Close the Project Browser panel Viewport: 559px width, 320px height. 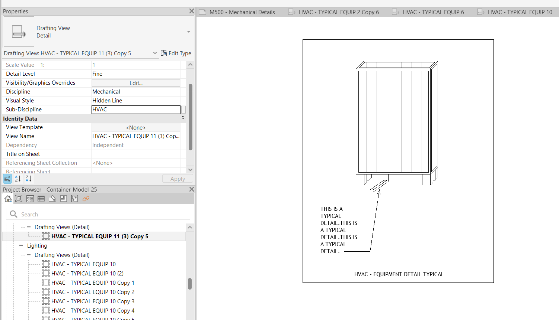[x=191, y=189]
